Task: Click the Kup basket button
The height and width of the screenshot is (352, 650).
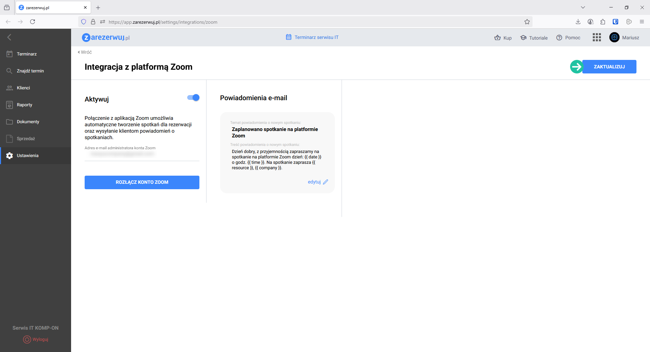Action: click(503, 38)
